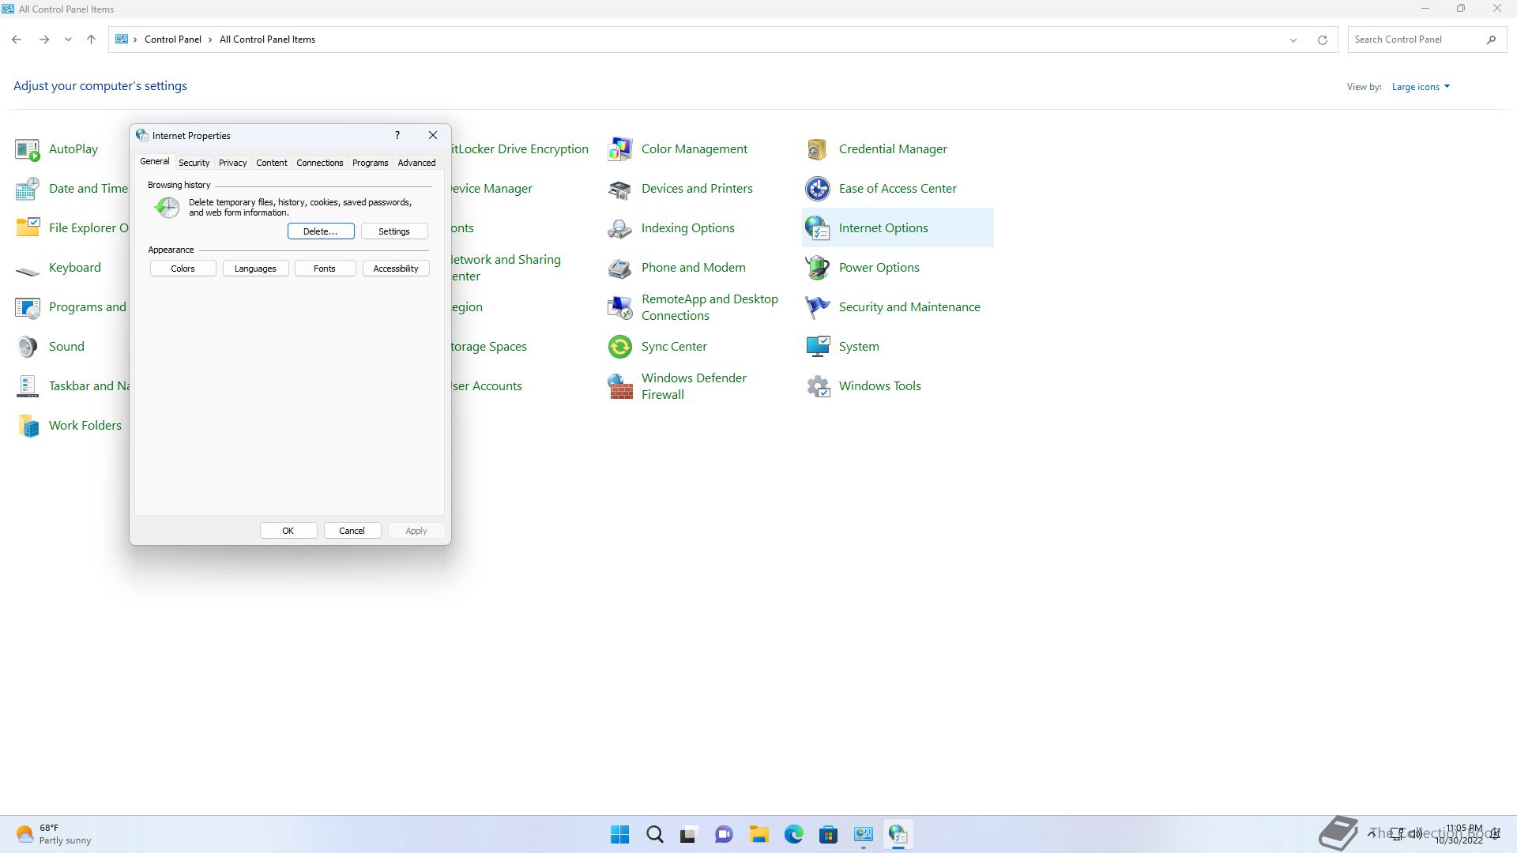The image size is (1517, 853).
Task: Open the Windows Tools gear icon
Action: 818,386
